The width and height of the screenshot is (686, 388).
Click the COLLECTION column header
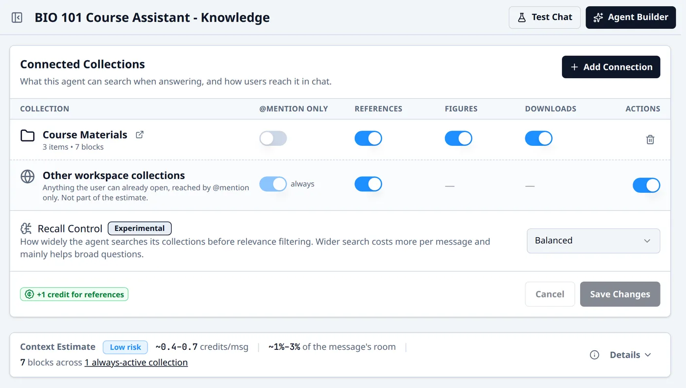45,109
